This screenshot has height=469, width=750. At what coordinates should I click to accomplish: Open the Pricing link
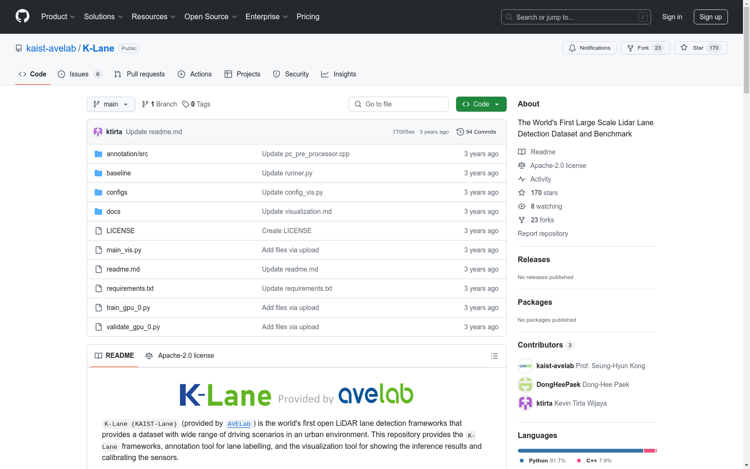pyautogui.click(x=308, y=16)
